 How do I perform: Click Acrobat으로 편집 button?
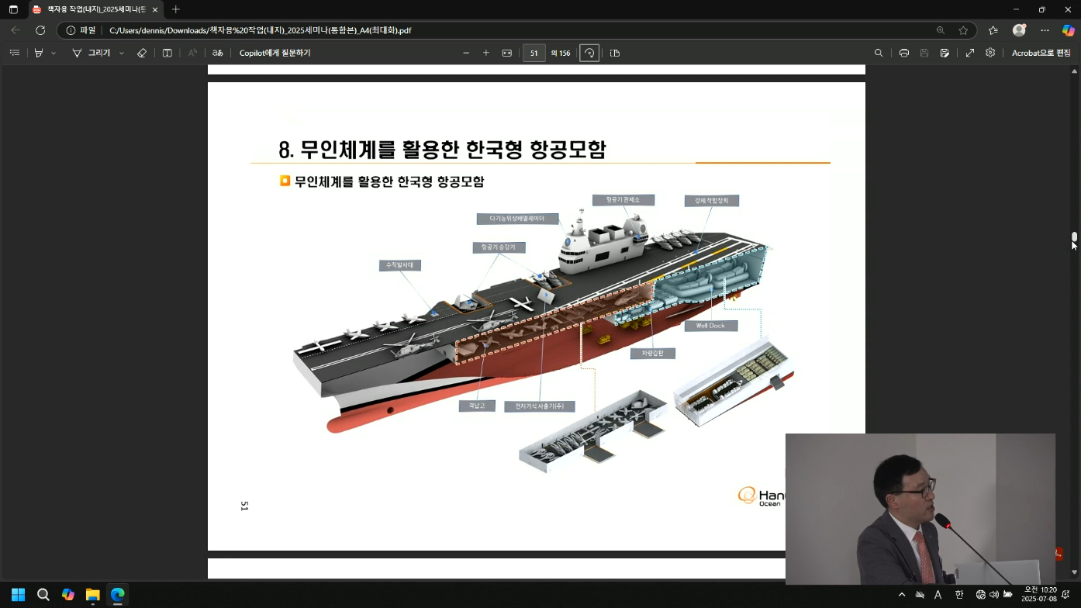[x=1041, y=53]
